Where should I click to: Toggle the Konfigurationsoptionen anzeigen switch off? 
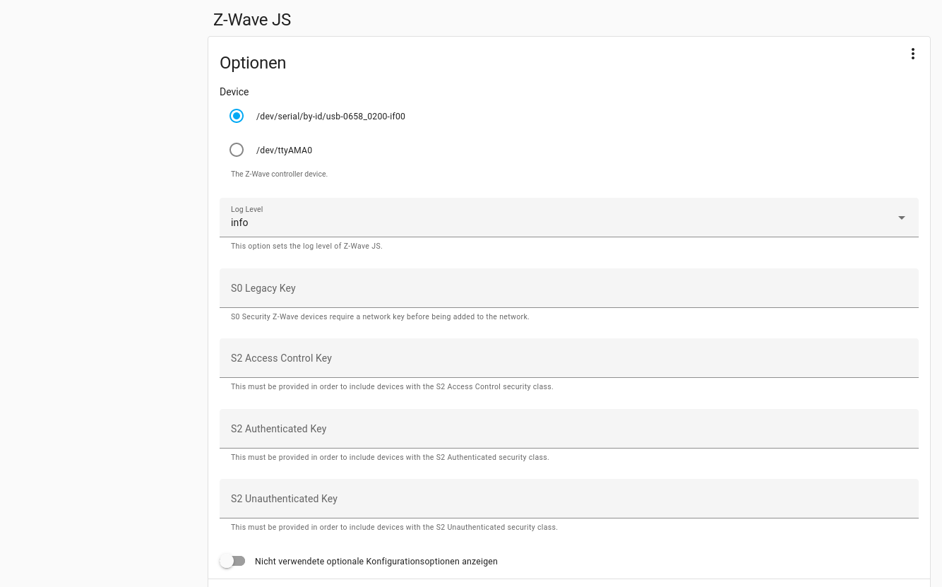coord(232,561)
